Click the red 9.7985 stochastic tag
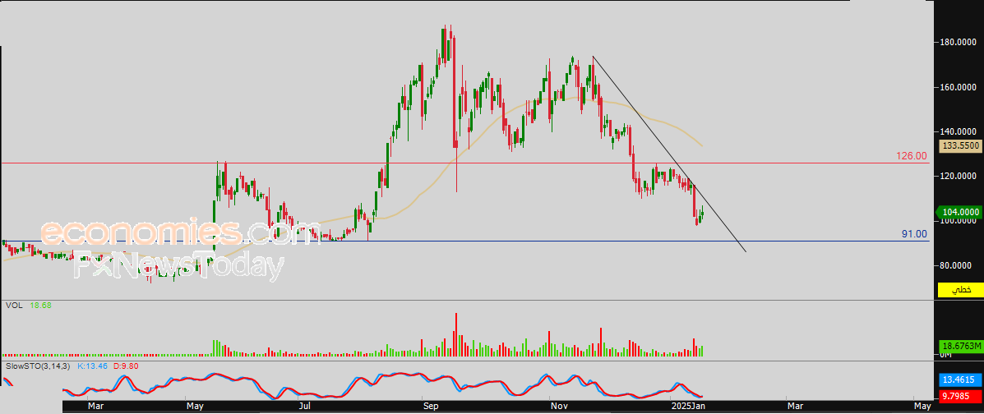Viewport: 984px width, 414px height. tap(959, 396)
